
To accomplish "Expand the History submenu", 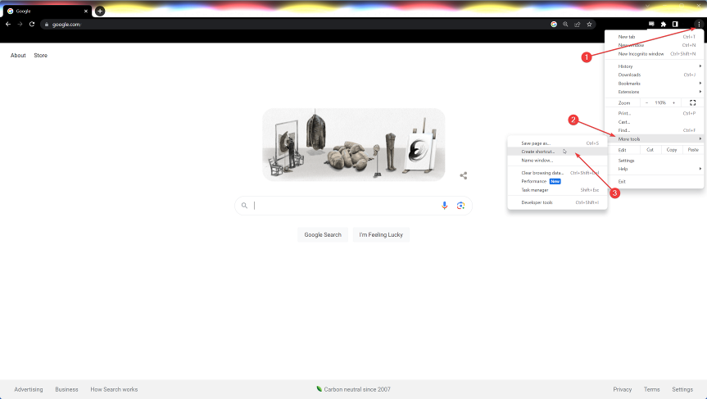I will [655, 66].
